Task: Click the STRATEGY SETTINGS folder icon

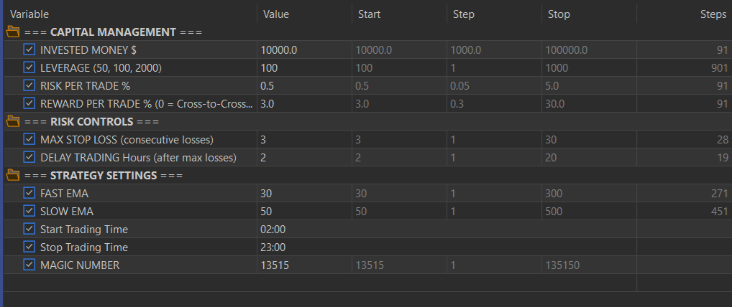Action: [x=13, y=175]
